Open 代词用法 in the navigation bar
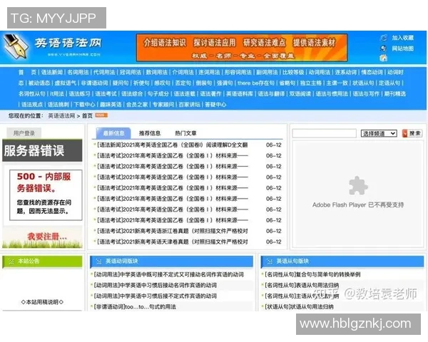428x342 pixels. (x=104, y=72)
